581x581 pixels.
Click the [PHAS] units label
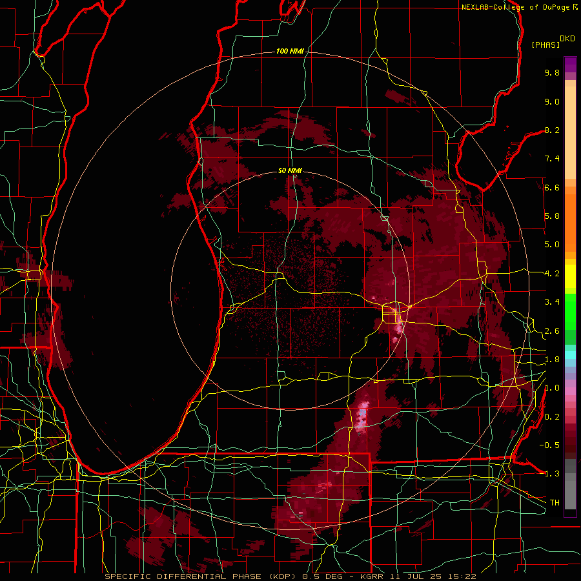[x=545, y=45]
